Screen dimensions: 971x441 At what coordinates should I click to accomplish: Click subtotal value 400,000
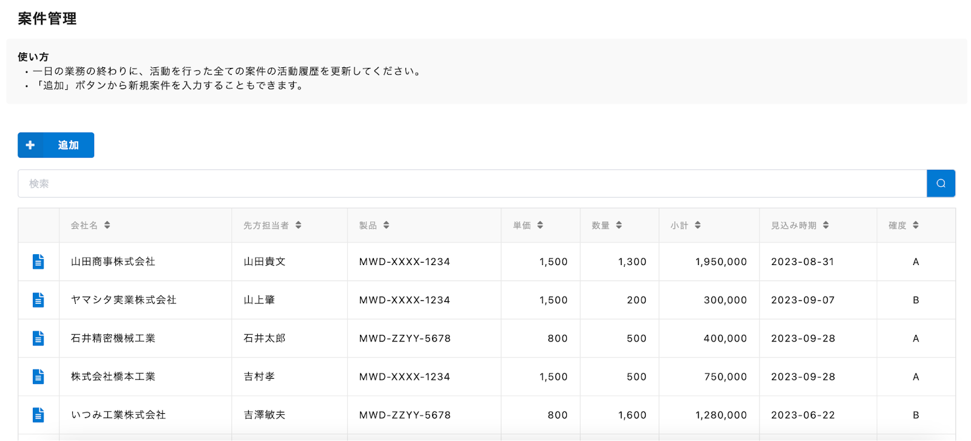click(x=725, y=338)
